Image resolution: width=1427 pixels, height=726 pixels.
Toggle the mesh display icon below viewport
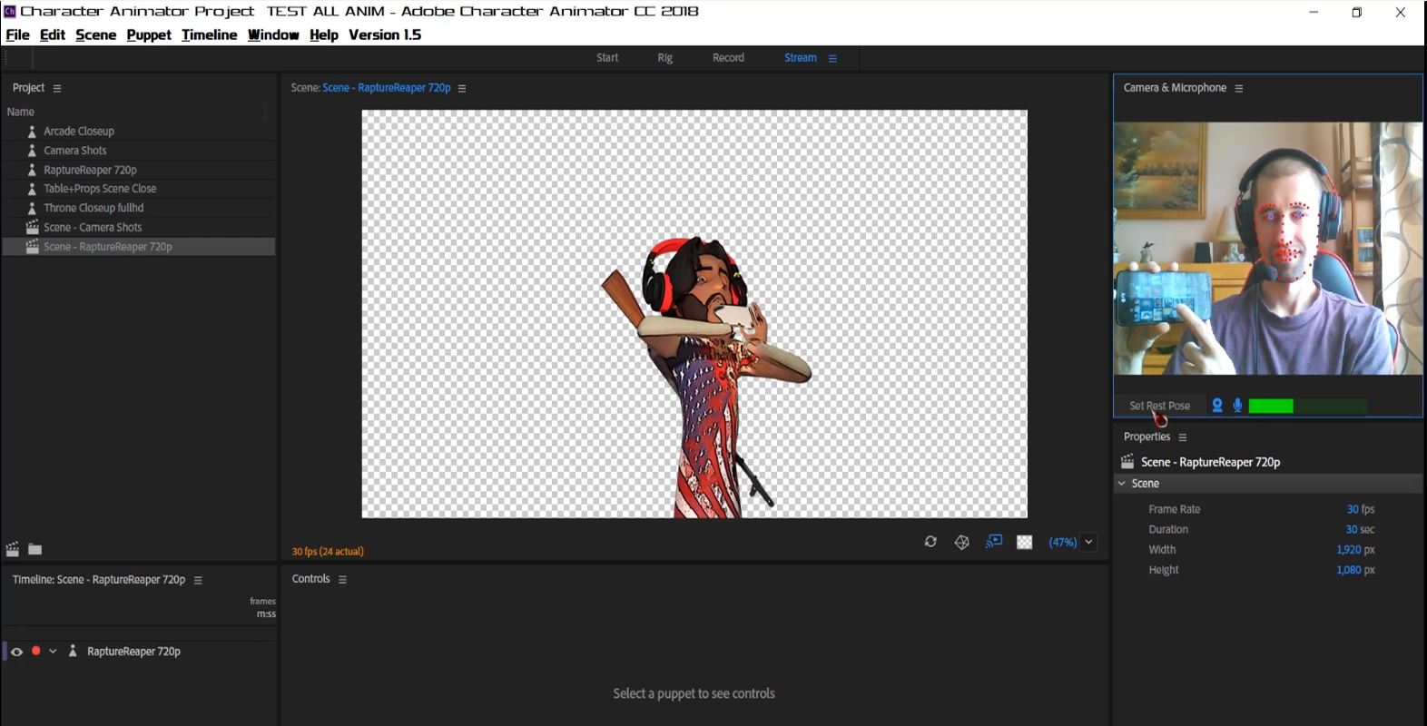[x=962, y=542]
